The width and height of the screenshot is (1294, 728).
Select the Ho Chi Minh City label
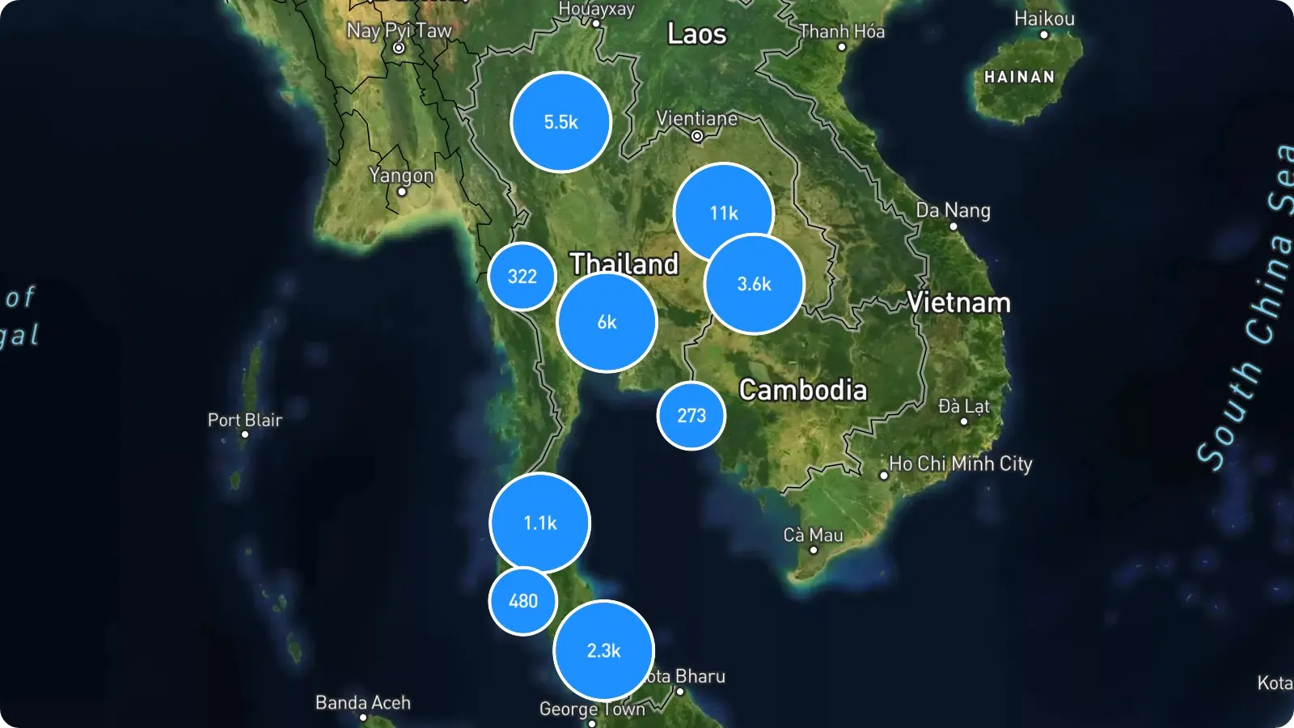tap(961, 463)
